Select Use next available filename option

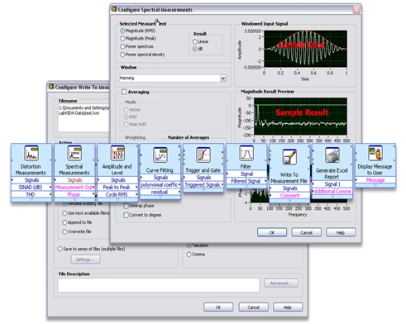(64, 213)
